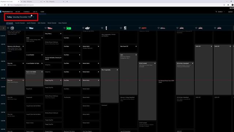This screenshot has width=234, height=132.
Task: Play Mysteries at the Museum
Action: pos(23,47)
